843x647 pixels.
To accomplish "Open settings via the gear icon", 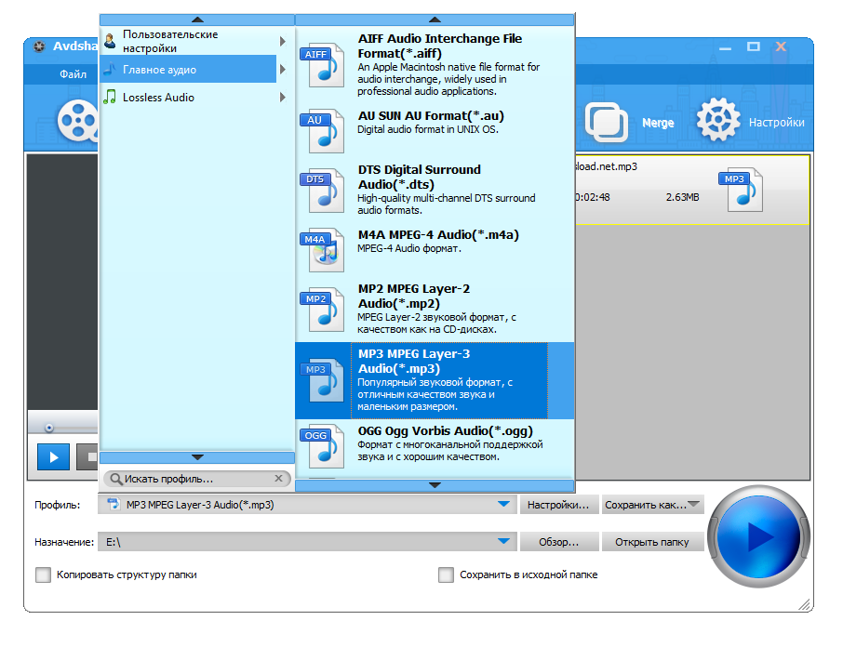I will (x=718, y=120).
